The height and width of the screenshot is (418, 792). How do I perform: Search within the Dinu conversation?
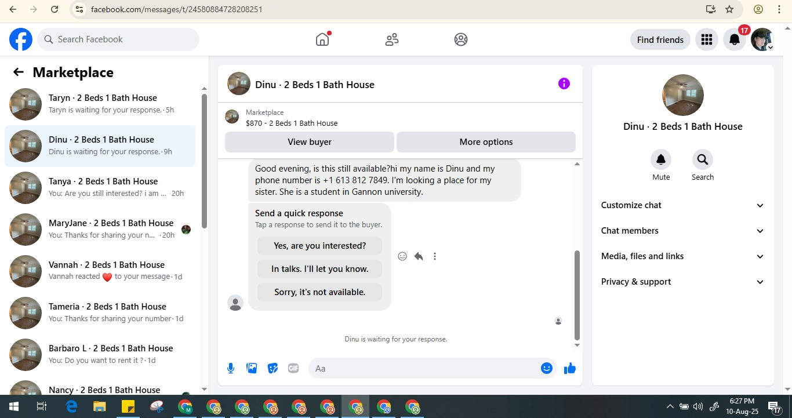[703, 159]
